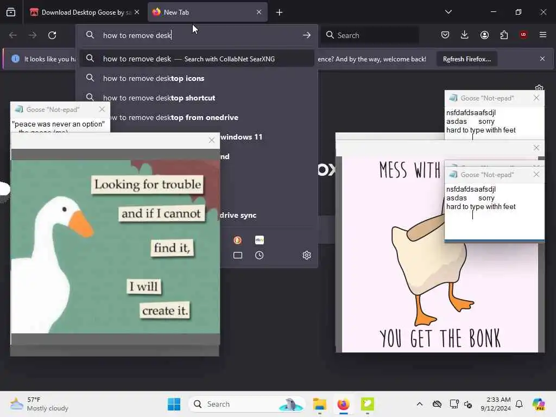
Task: Search this time with eBay
Action: (259, 240)
